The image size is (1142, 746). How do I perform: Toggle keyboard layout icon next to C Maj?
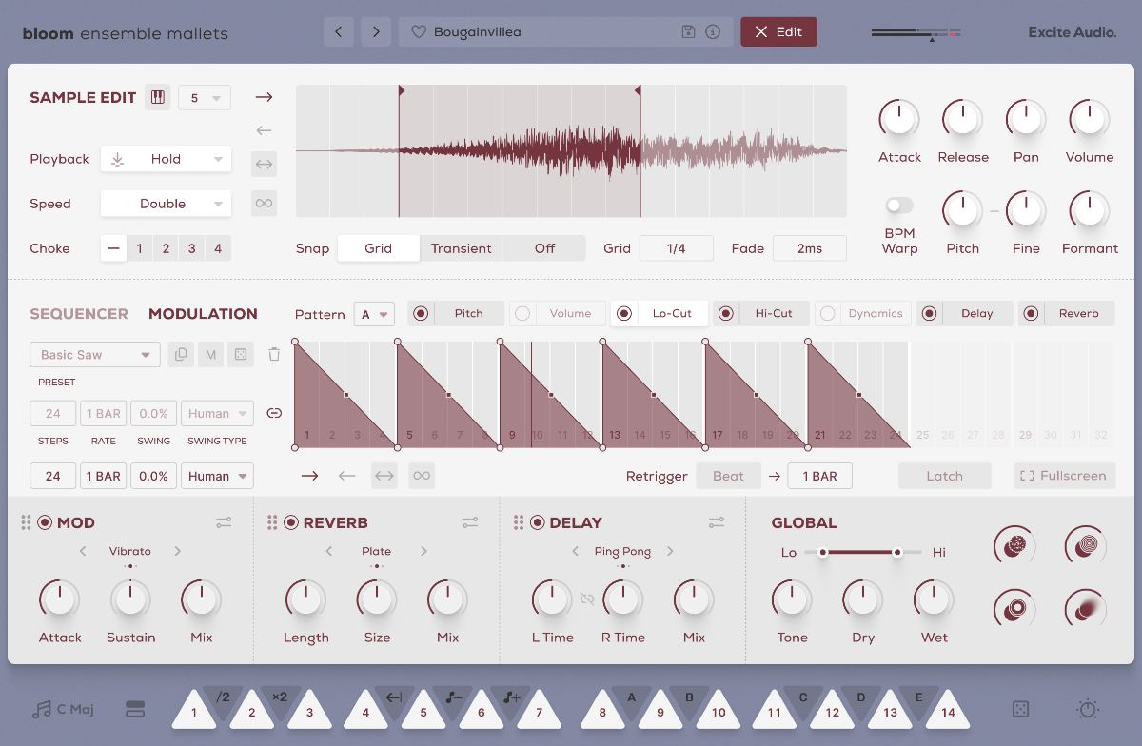134,710
